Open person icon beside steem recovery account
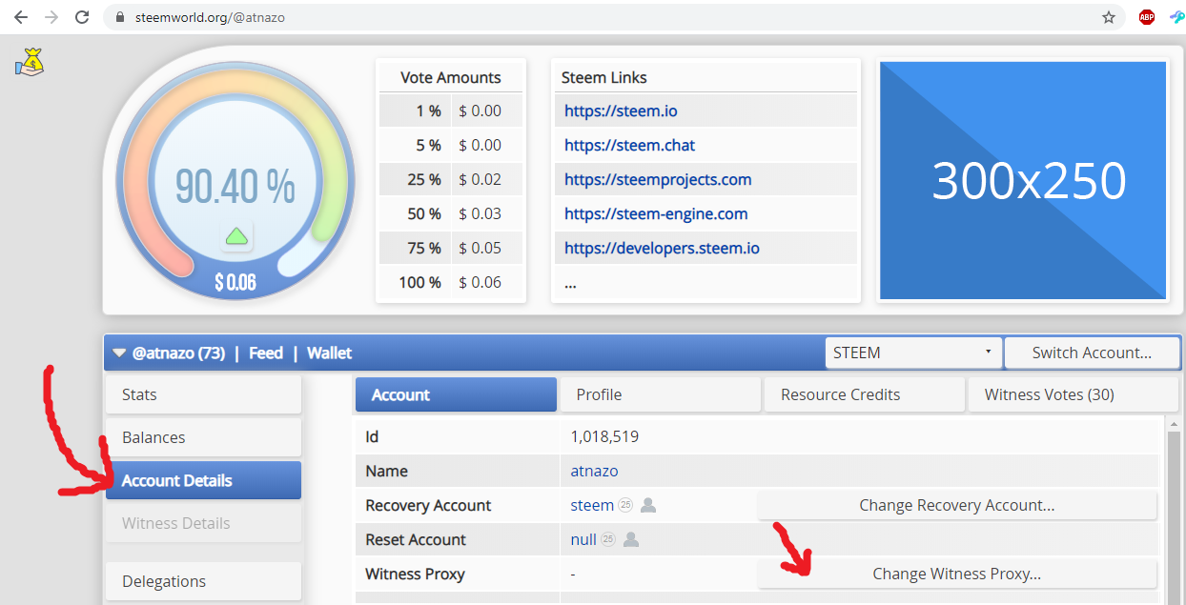The width and height of the screenshot is (1186, 605). coord(648,505)
